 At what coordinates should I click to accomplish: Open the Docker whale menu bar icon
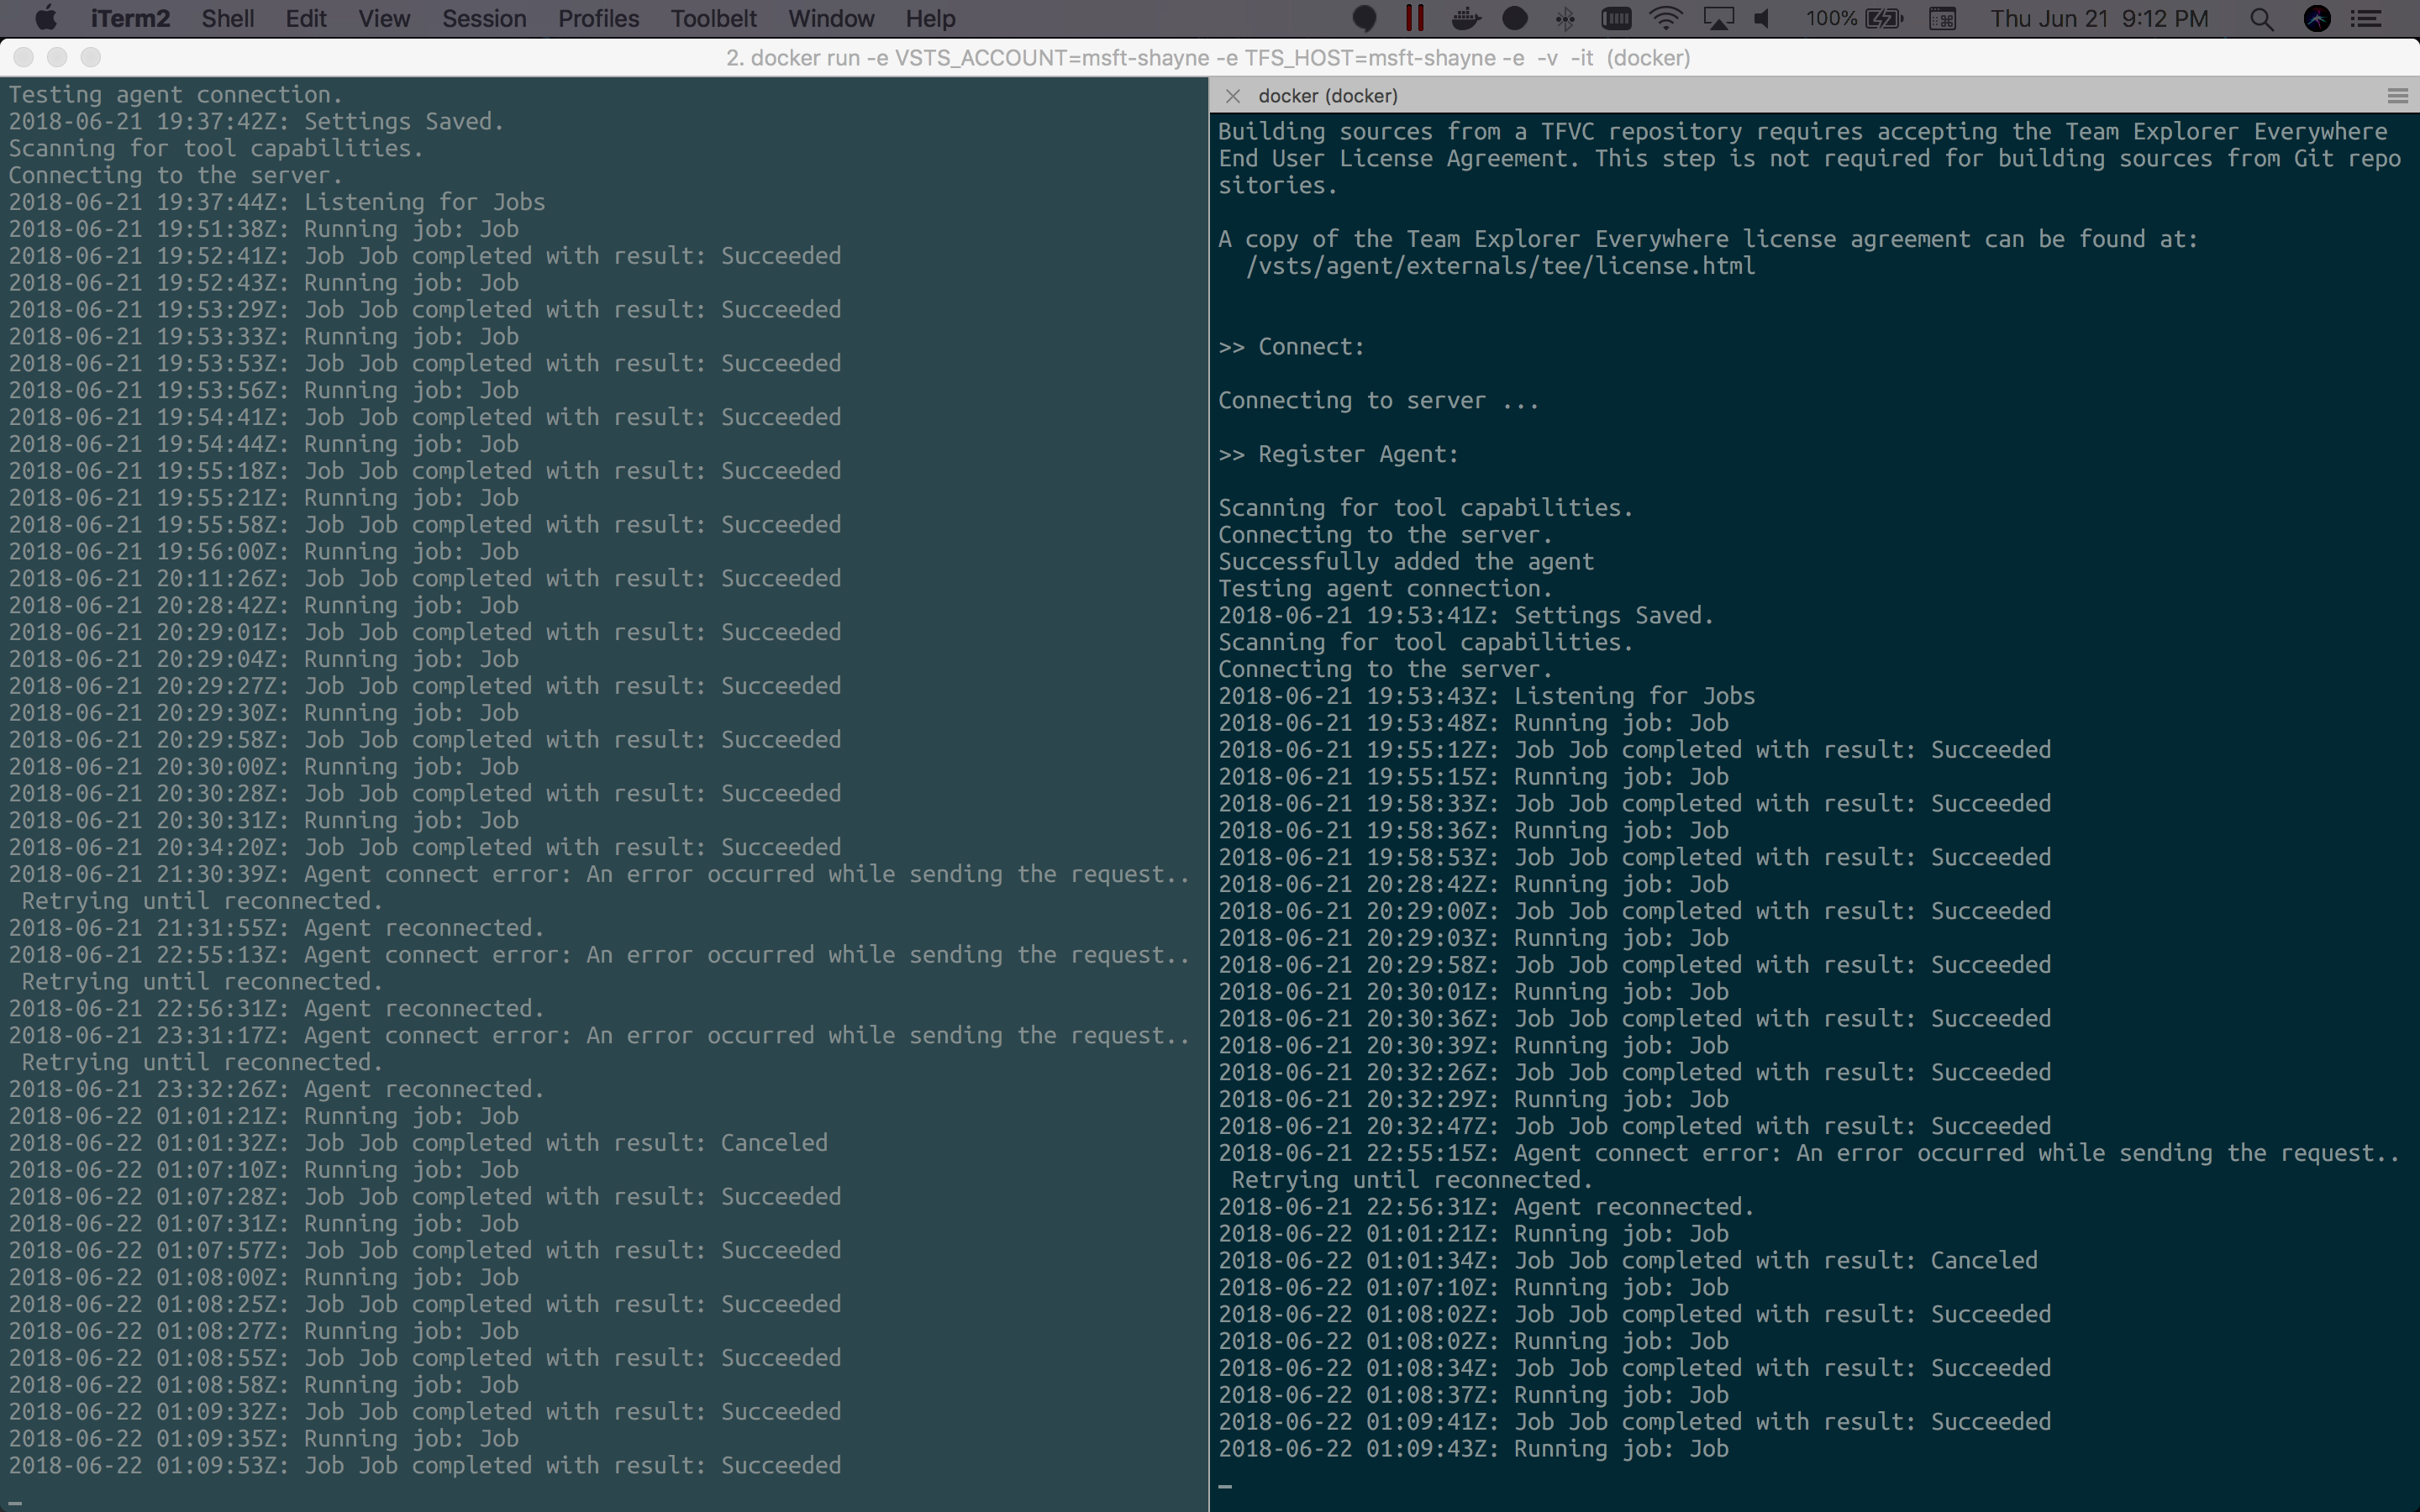click(x=1466, y=18)
